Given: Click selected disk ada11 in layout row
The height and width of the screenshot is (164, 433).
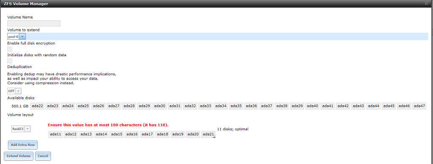Looking at the screenshot, I should coord(55,134).
